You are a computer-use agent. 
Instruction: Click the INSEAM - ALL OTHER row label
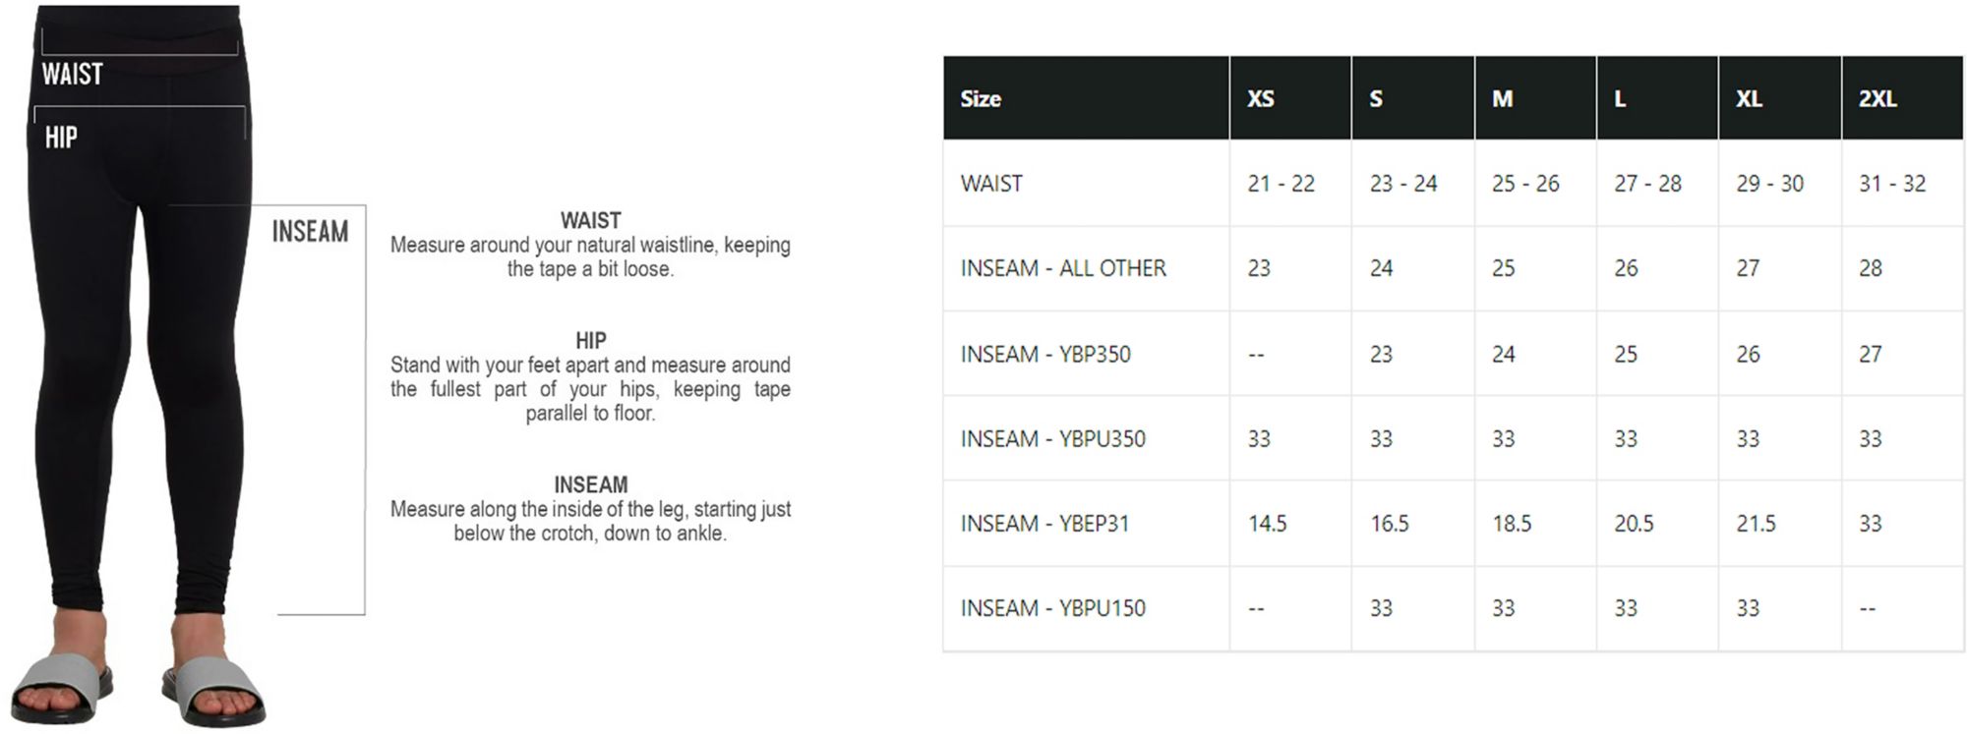(1063, 268)
